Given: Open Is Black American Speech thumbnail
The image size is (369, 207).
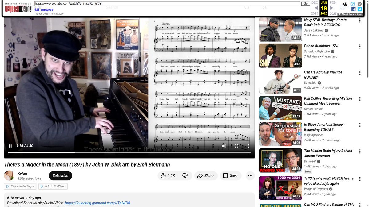Looking at the screenshot, I should [280, 134].
